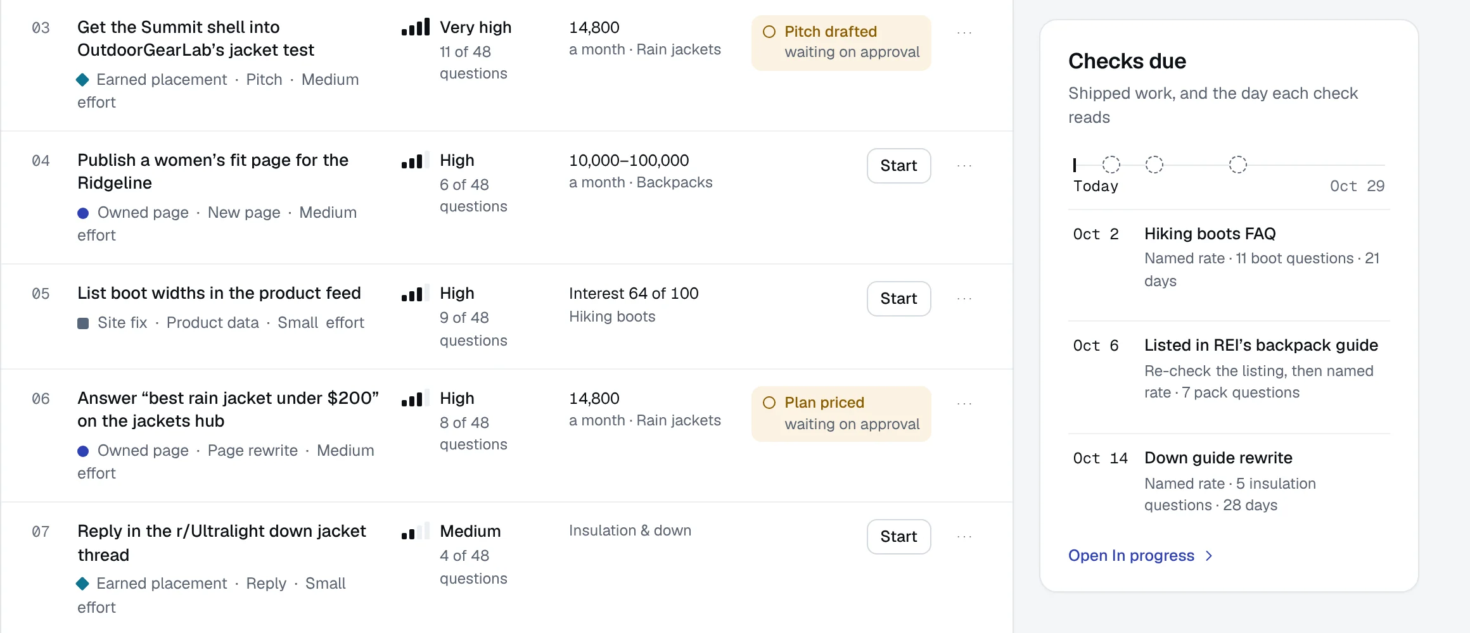Viewport: 1470px width, 633px height.
Task: Open Publish a women's fit page title
Action: 213,172
